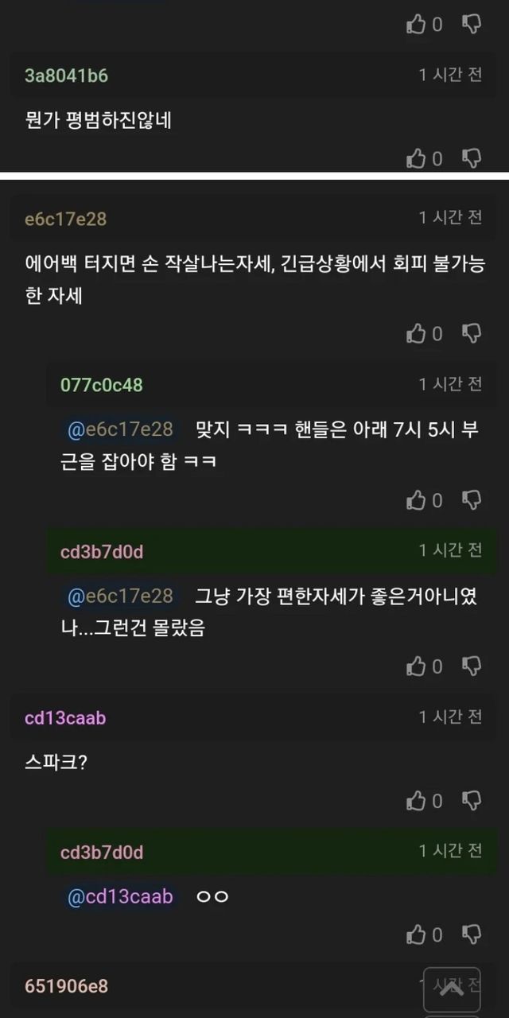This screenshot has width=509, height=1018.
Task: Like the 스파크? comment
Action: [417, 801]
